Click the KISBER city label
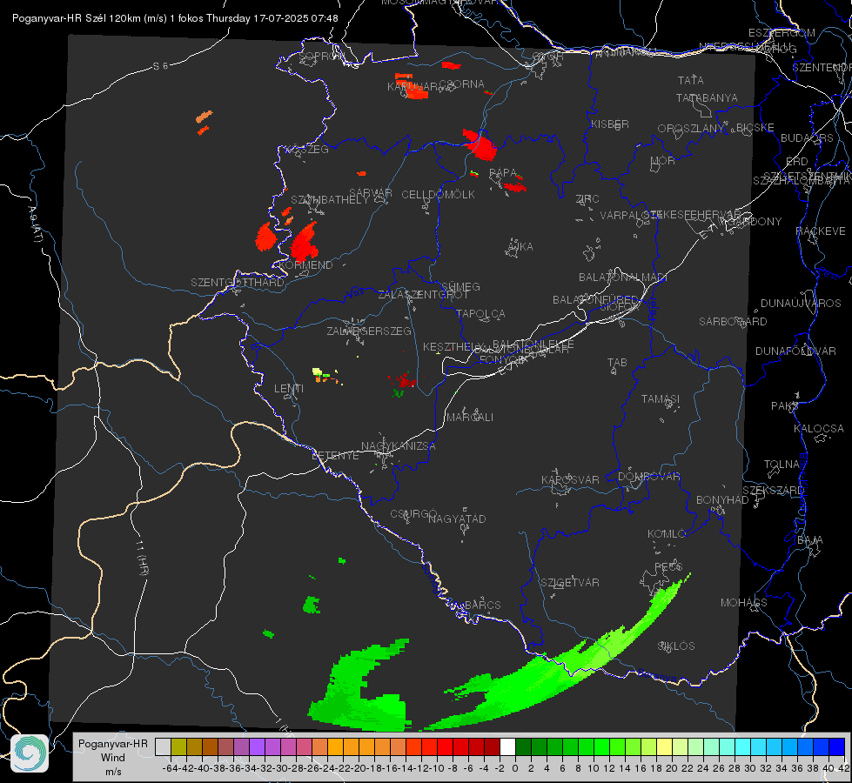Image resolution: width=852 pixels, height=783 pixels. 610,124
